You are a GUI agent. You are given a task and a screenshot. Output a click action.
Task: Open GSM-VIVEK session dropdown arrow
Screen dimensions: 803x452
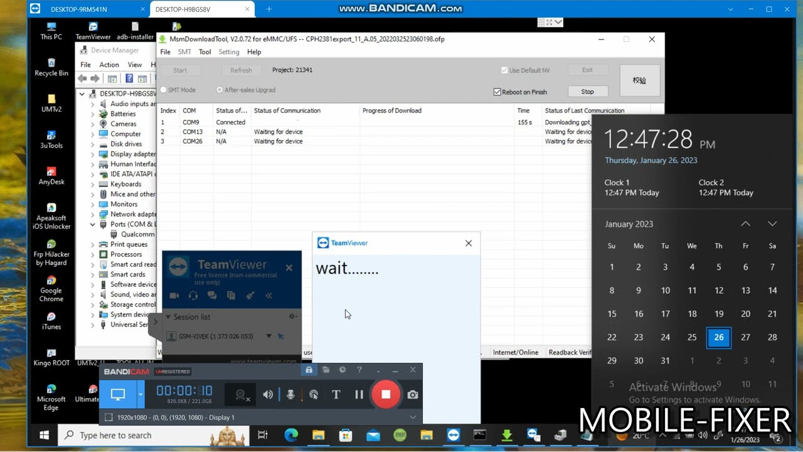pos(269,336)
